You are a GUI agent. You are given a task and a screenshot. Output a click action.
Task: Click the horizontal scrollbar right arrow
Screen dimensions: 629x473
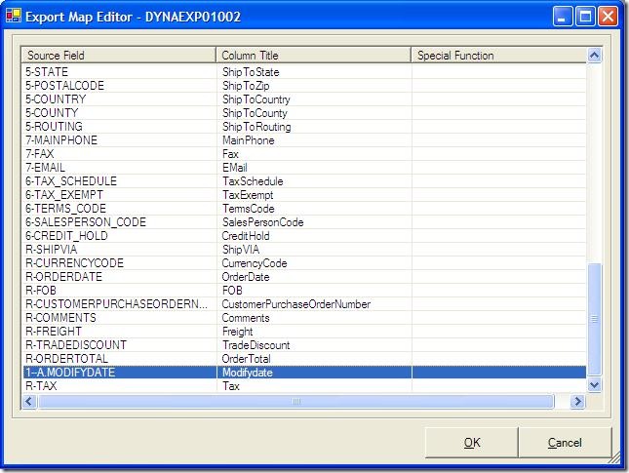click(577, 401)
